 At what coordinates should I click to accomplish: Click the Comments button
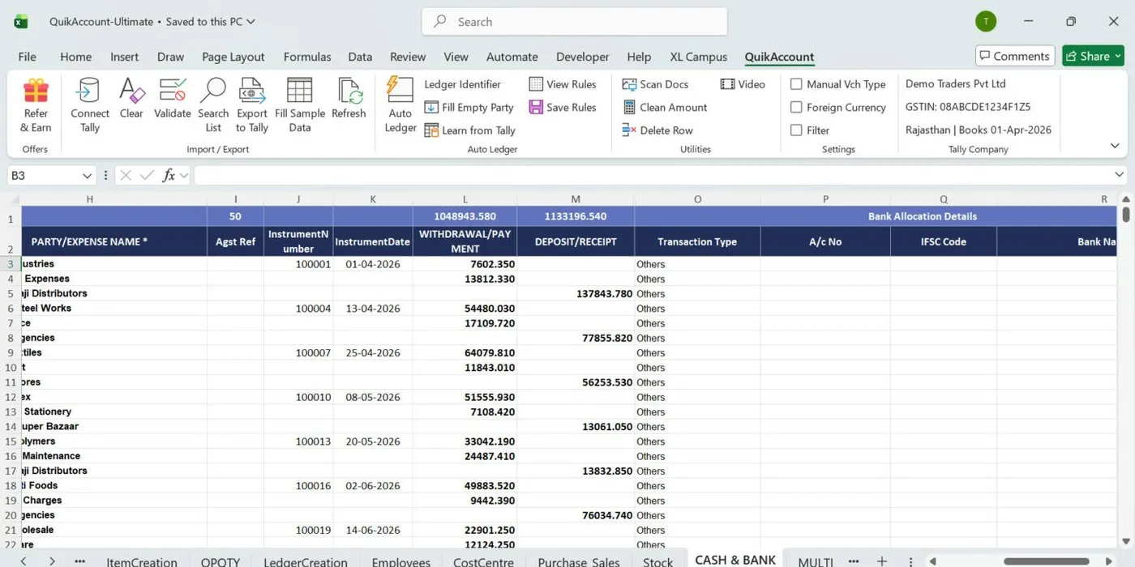[x=1014, y=56]
